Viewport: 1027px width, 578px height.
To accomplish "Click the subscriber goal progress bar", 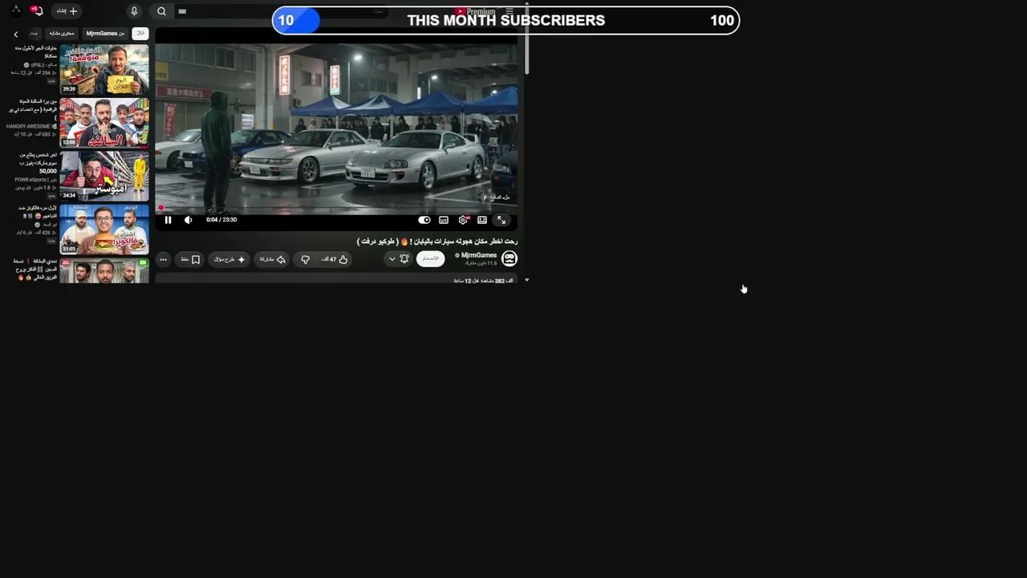I will 505,21.
